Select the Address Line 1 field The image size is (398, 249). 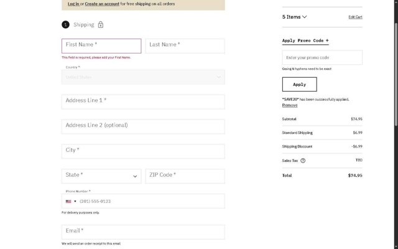click(x=143, y=102)
